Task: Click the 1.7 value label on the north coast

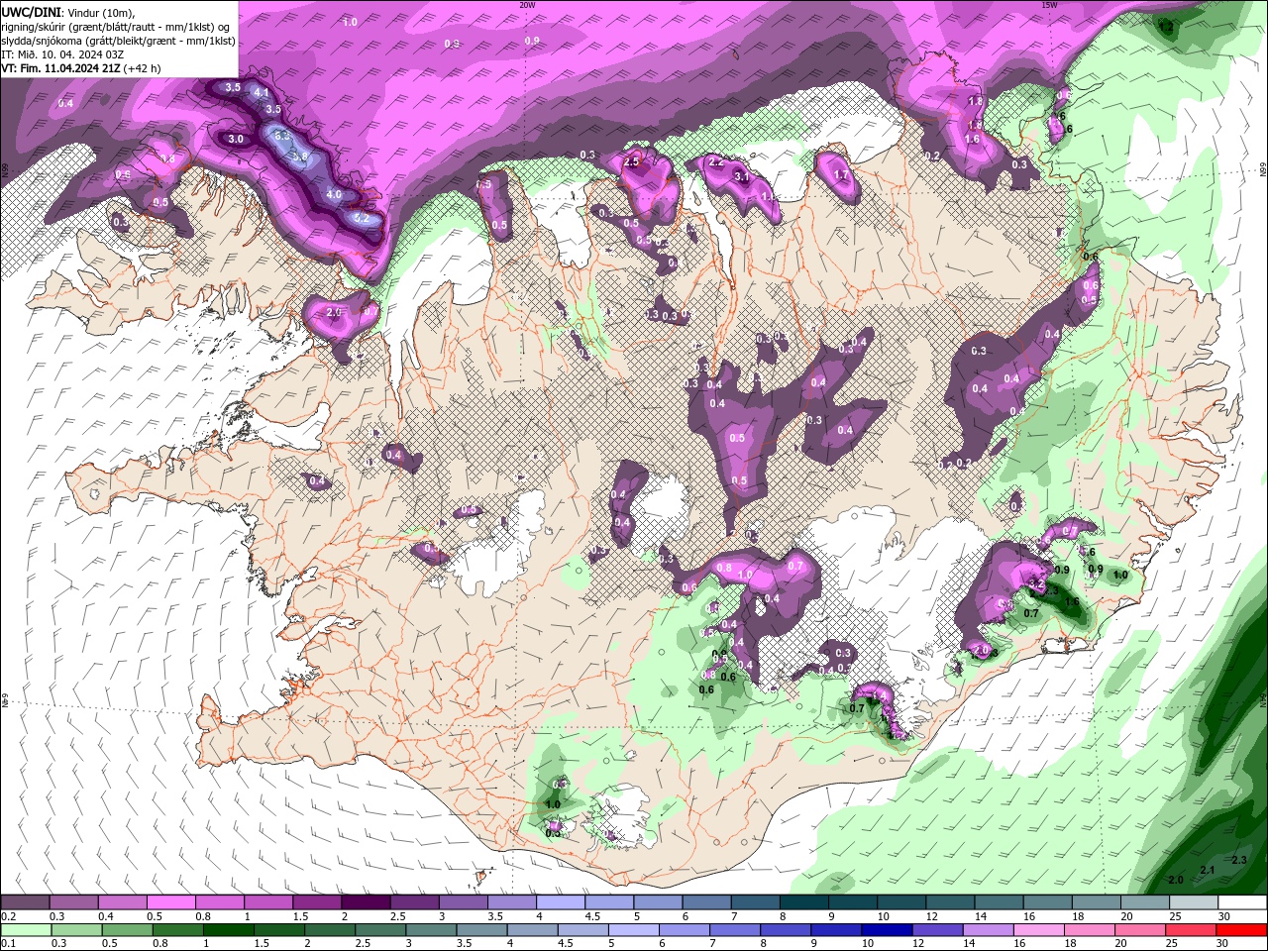Action: coord(842,175)
